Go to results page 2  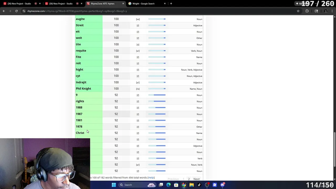click(x=189, y=179)
